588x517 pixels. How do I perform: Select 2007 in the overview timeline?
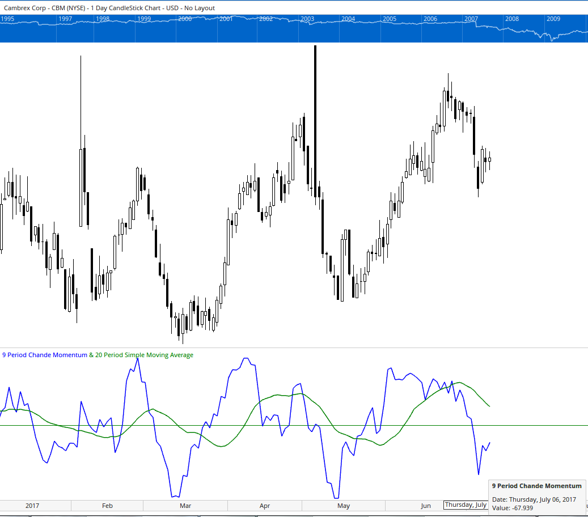471,19
